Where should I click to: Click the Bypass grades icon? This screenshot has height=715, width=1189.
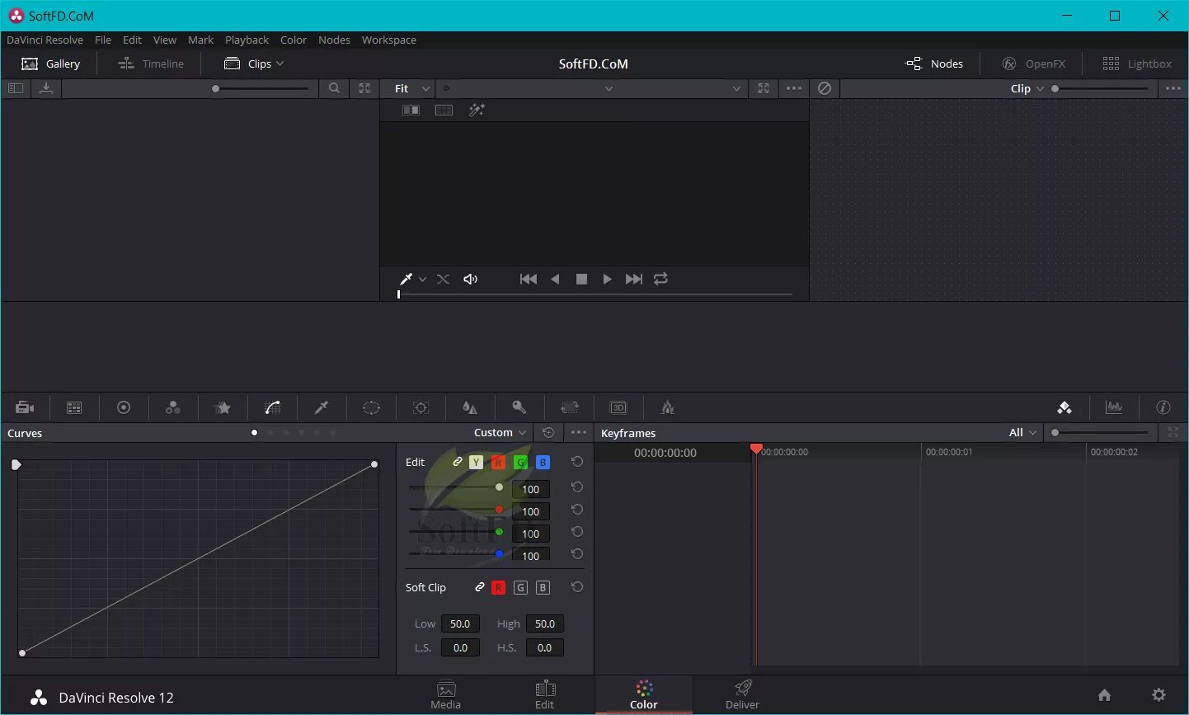point(825,88)
